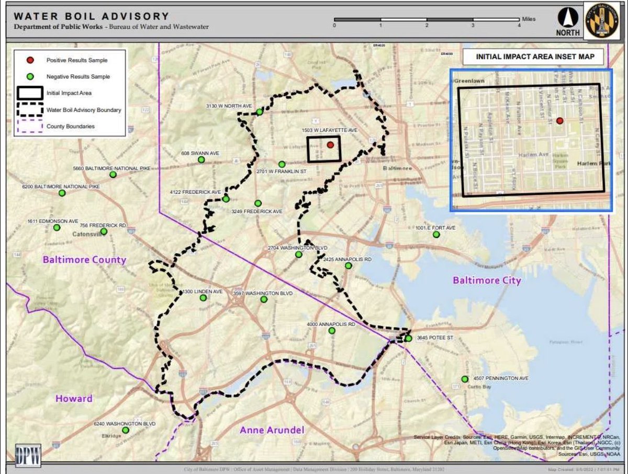
Task: Click the 756 Frederick Rd sample marker
Action: pyautogui.click(x=104, y=231)
